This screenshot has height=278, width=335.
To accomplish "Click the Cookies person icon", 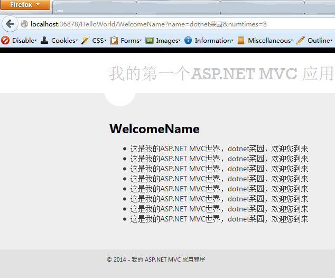I will (44, 40).
